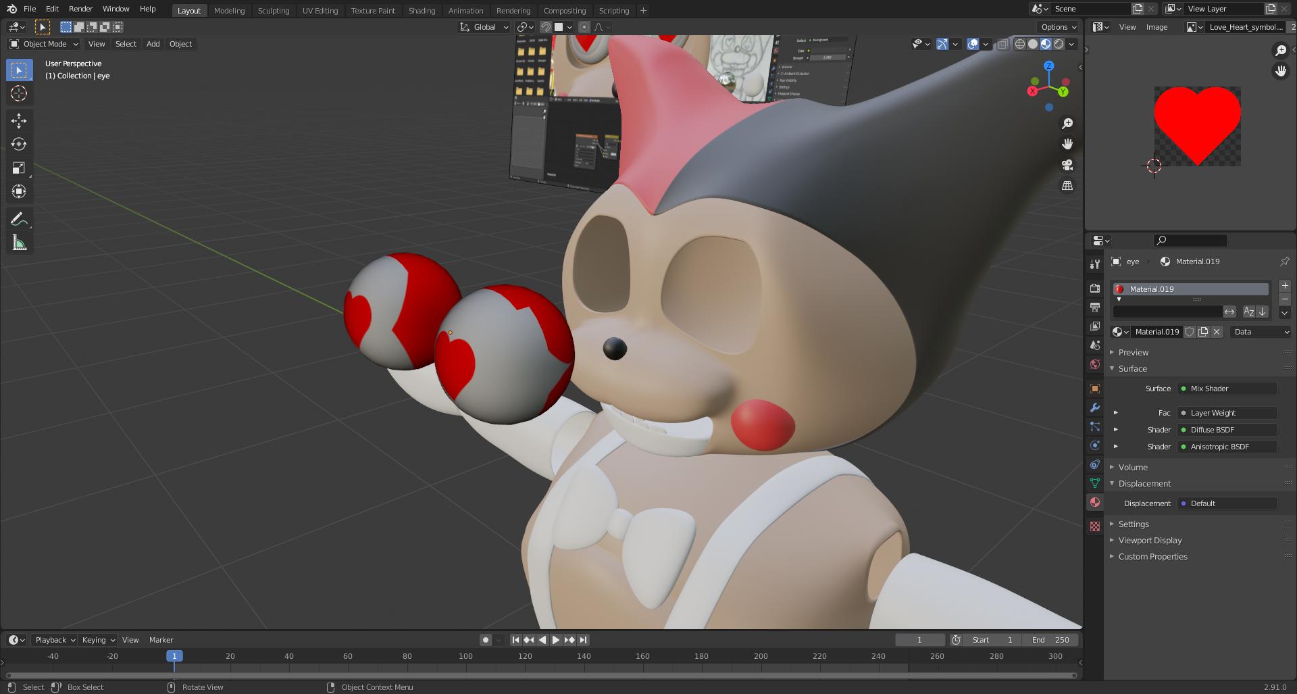The image size is (1297, 694).
Task: Open the World properties tab
Action: [1095, 364]
